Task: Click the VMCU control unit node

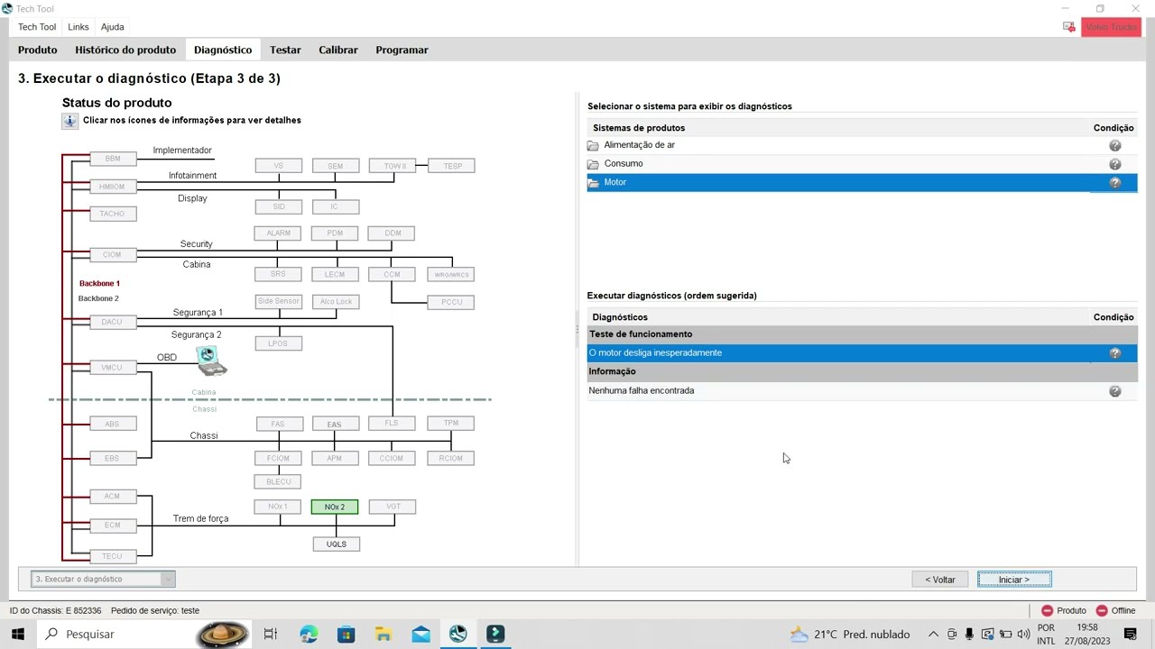Action: [113, 367]
